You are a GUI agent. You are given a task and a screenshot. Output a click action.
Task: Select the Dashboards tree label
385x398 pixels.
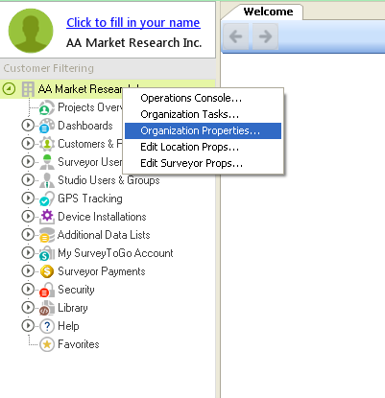(x=85, y=126)
